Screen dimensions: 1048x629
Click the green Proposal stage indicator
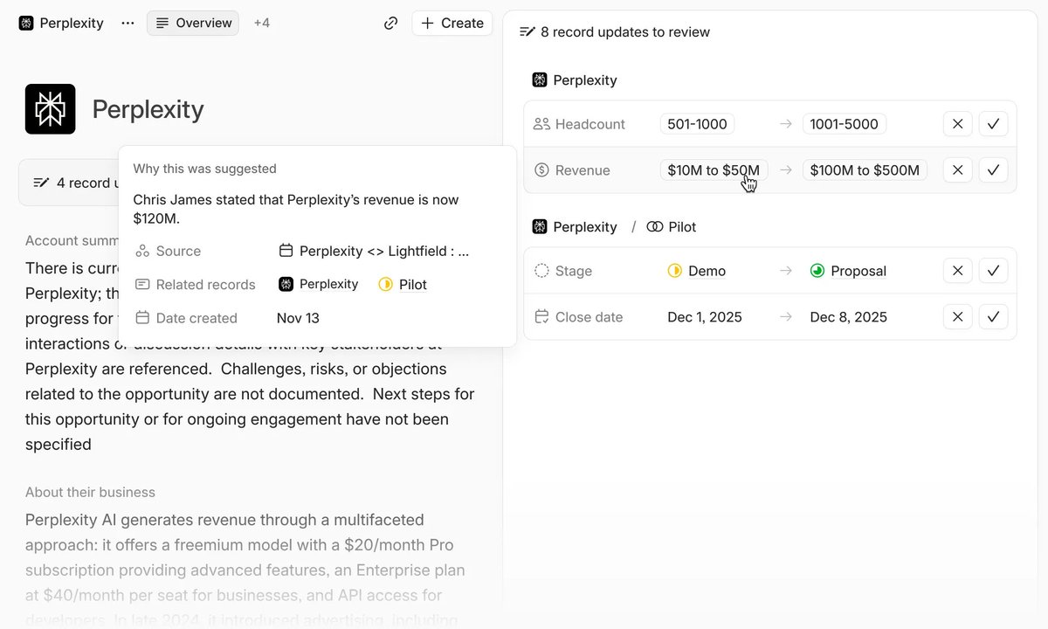[817, 271]
